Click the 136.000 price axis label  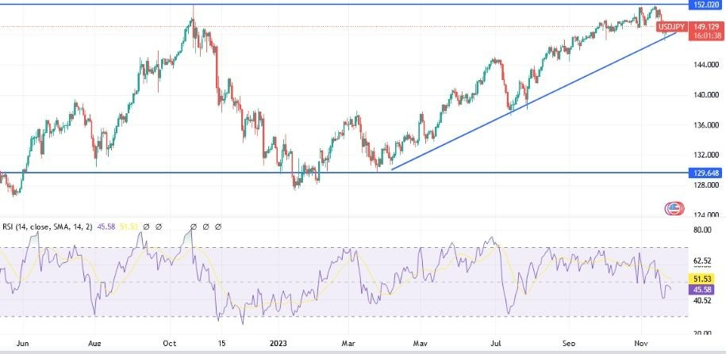705,125
